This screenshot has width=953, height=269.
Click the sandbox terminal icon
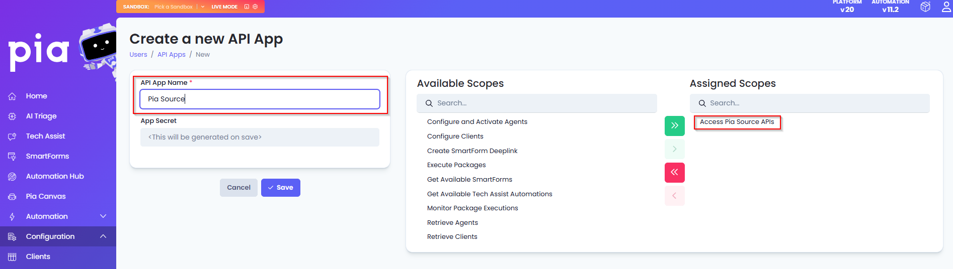click(247, 7)
